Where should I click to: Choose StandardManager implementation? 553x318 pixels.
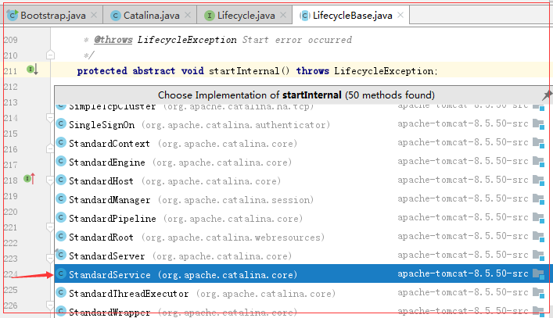pos(302,200)
